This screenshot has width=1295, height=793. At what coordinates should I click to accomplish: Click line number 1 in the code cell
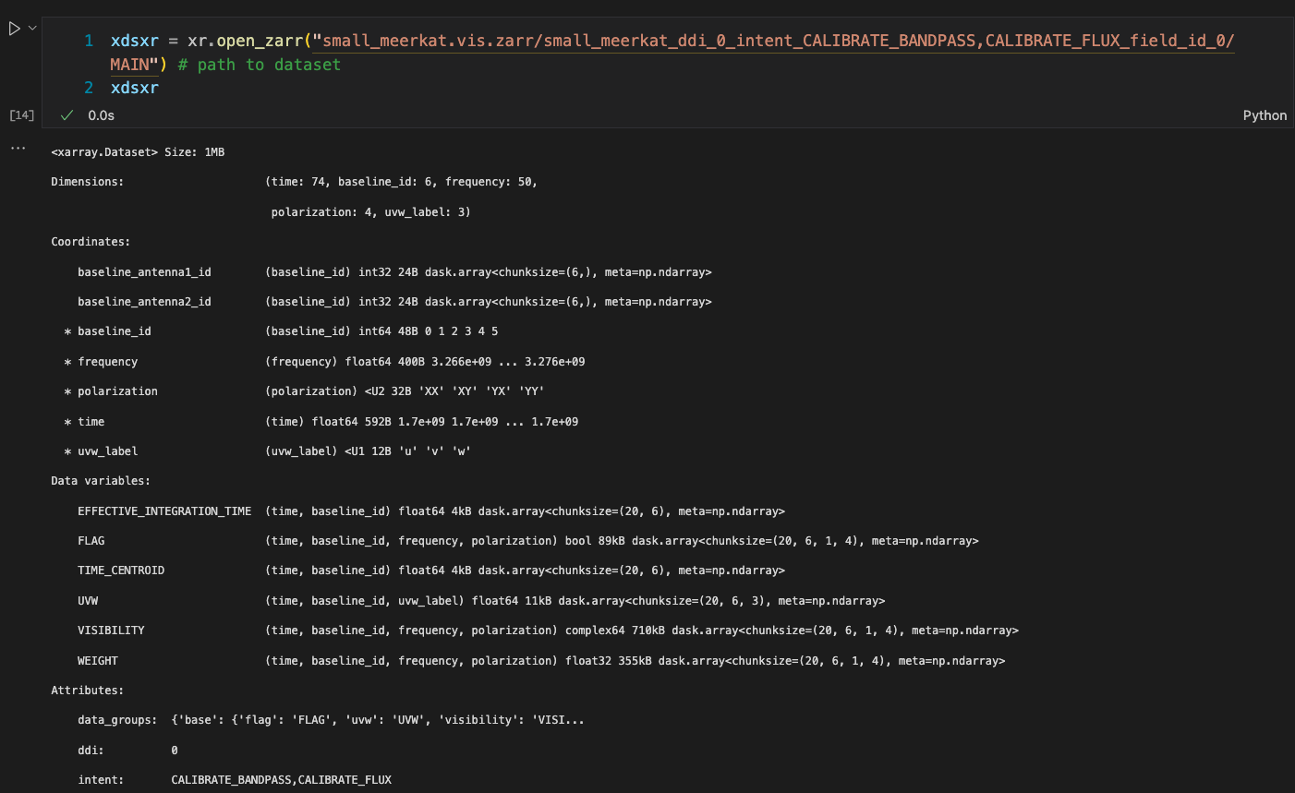pos(89,41)
